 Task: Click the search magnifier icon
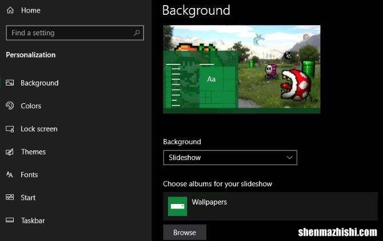137,32
